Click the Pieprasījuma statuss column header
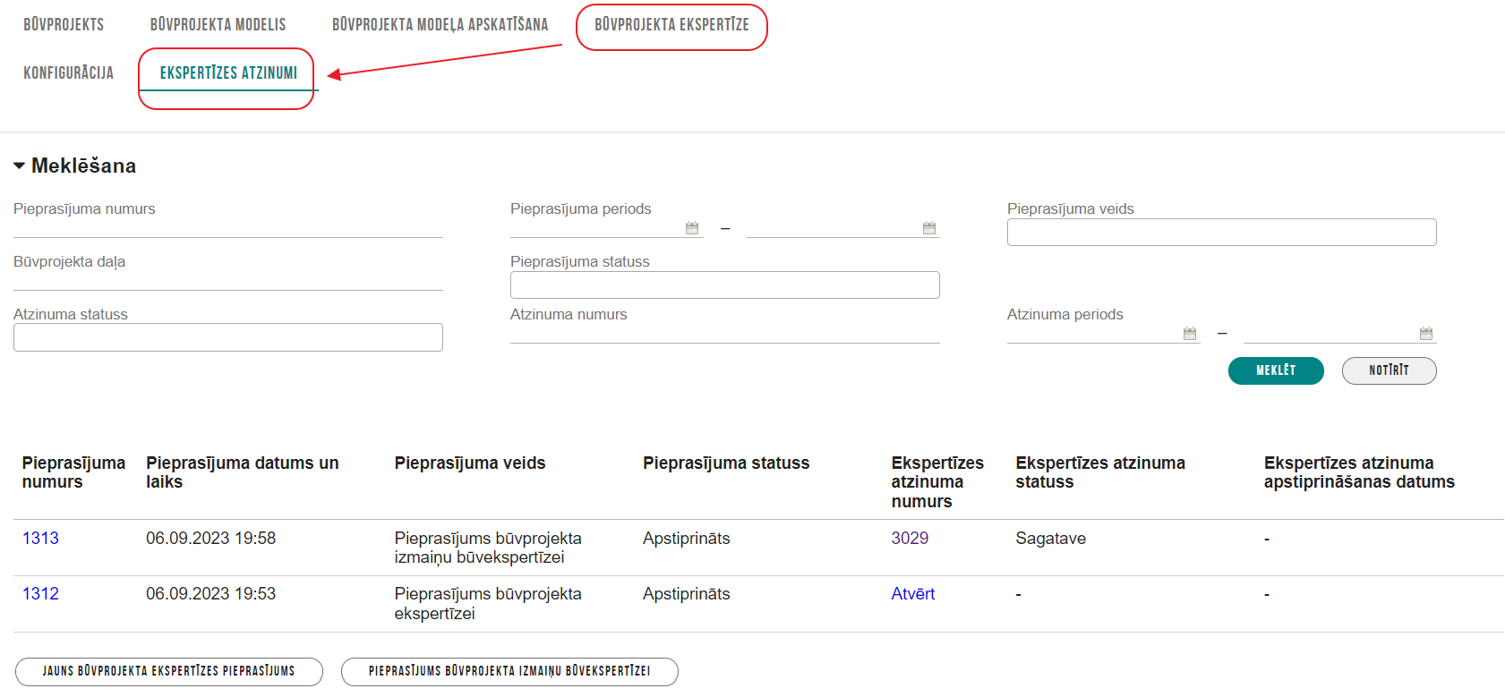Viewport: 1505px width, 697px height. coord(726,463)
